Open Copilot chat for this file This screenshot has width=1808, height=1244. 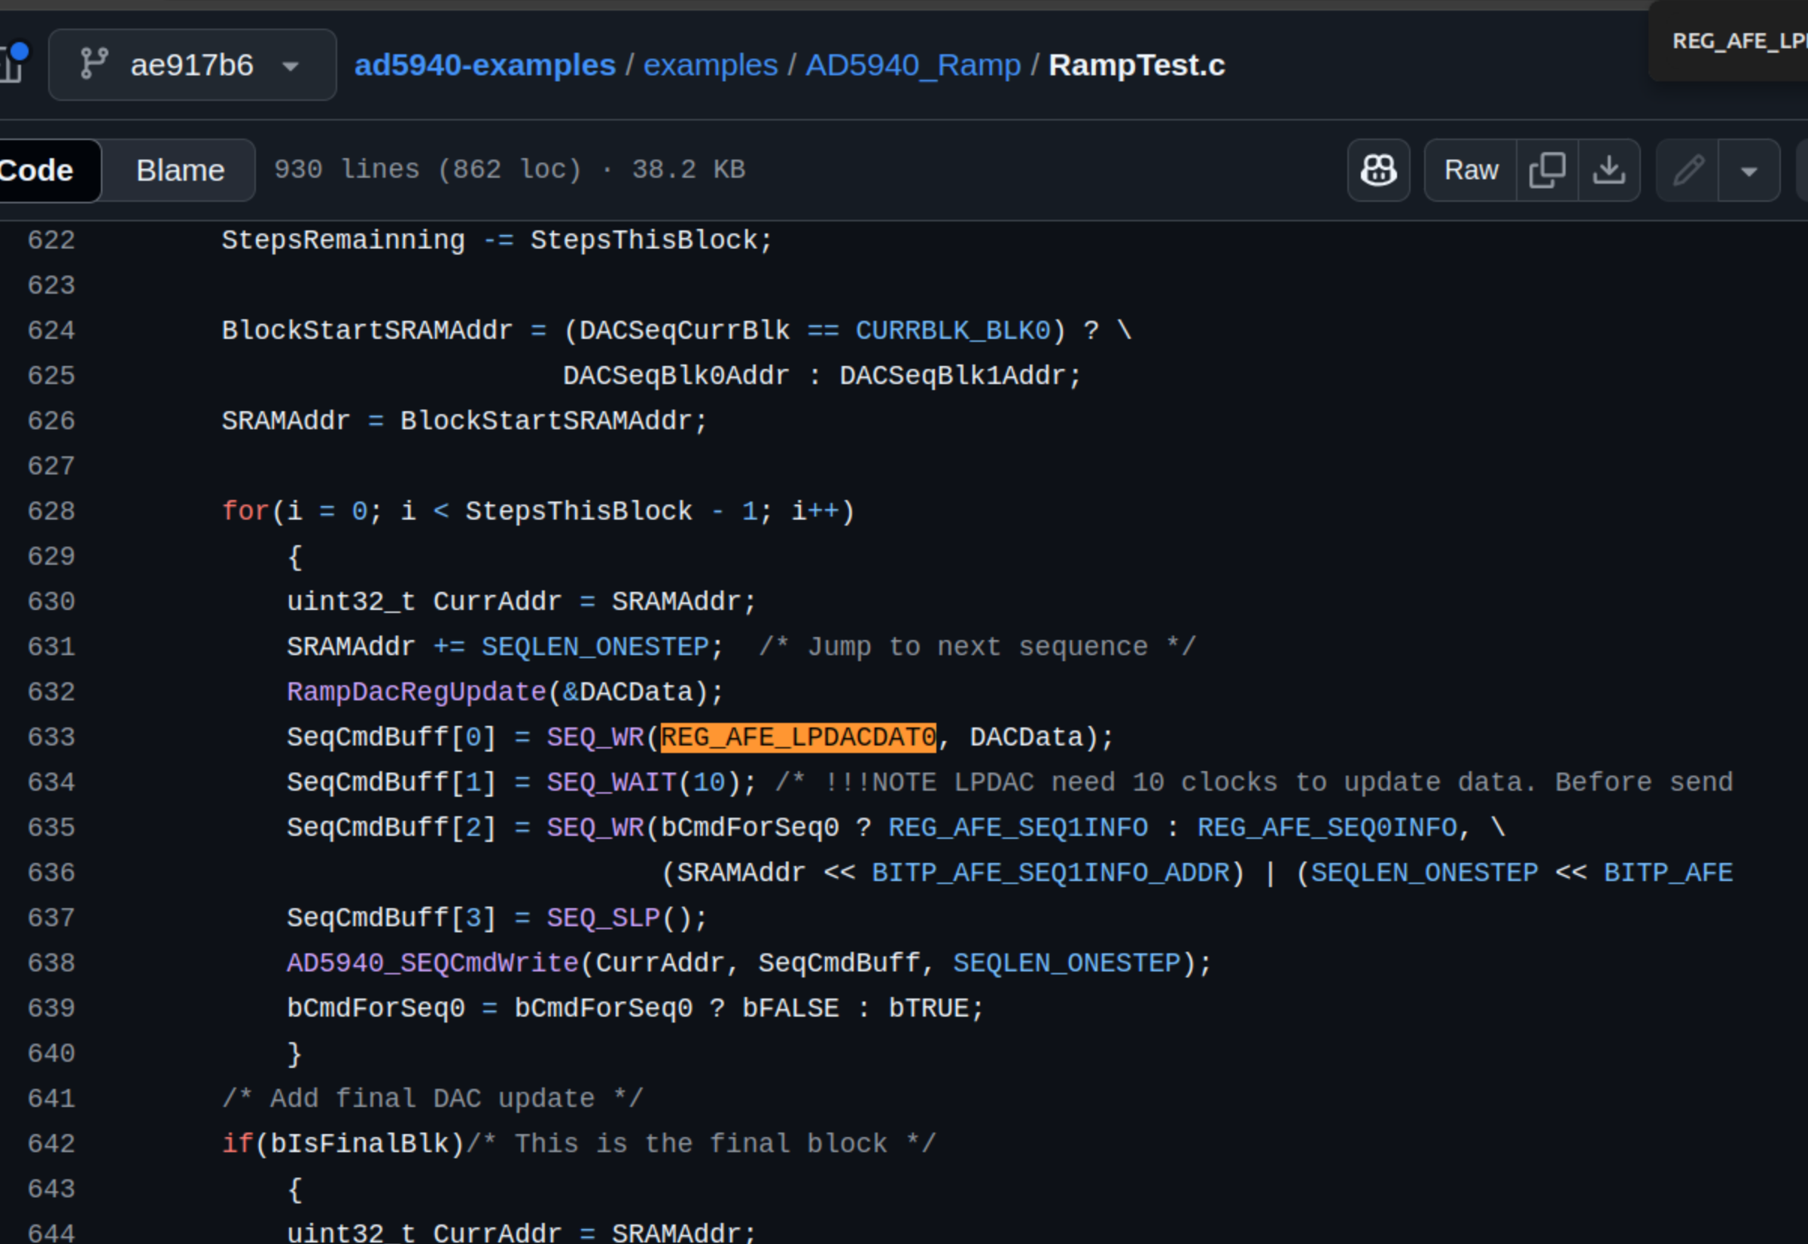coord(1379,170)
